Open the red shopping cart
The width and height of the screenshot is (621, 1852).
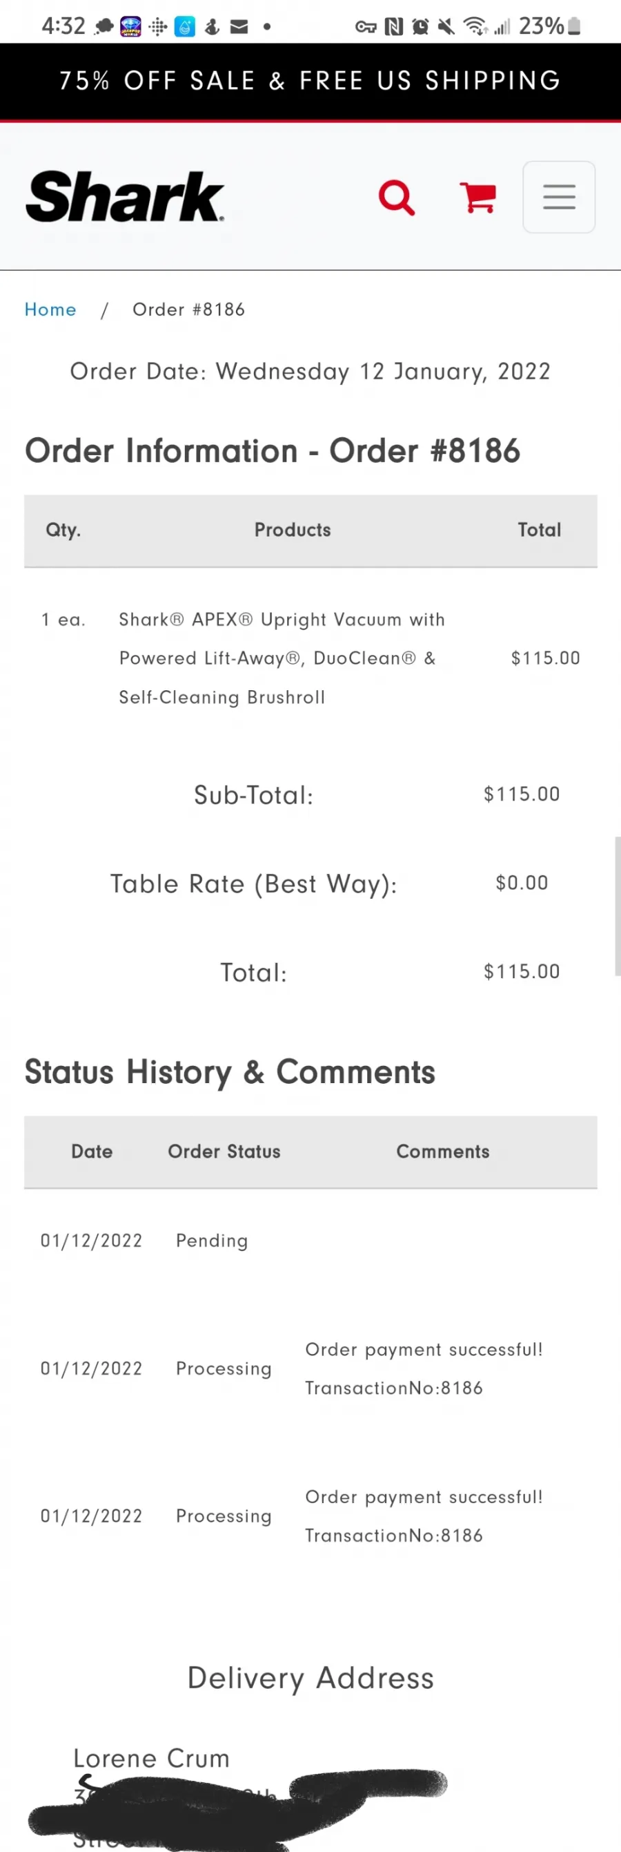[477, 197]
